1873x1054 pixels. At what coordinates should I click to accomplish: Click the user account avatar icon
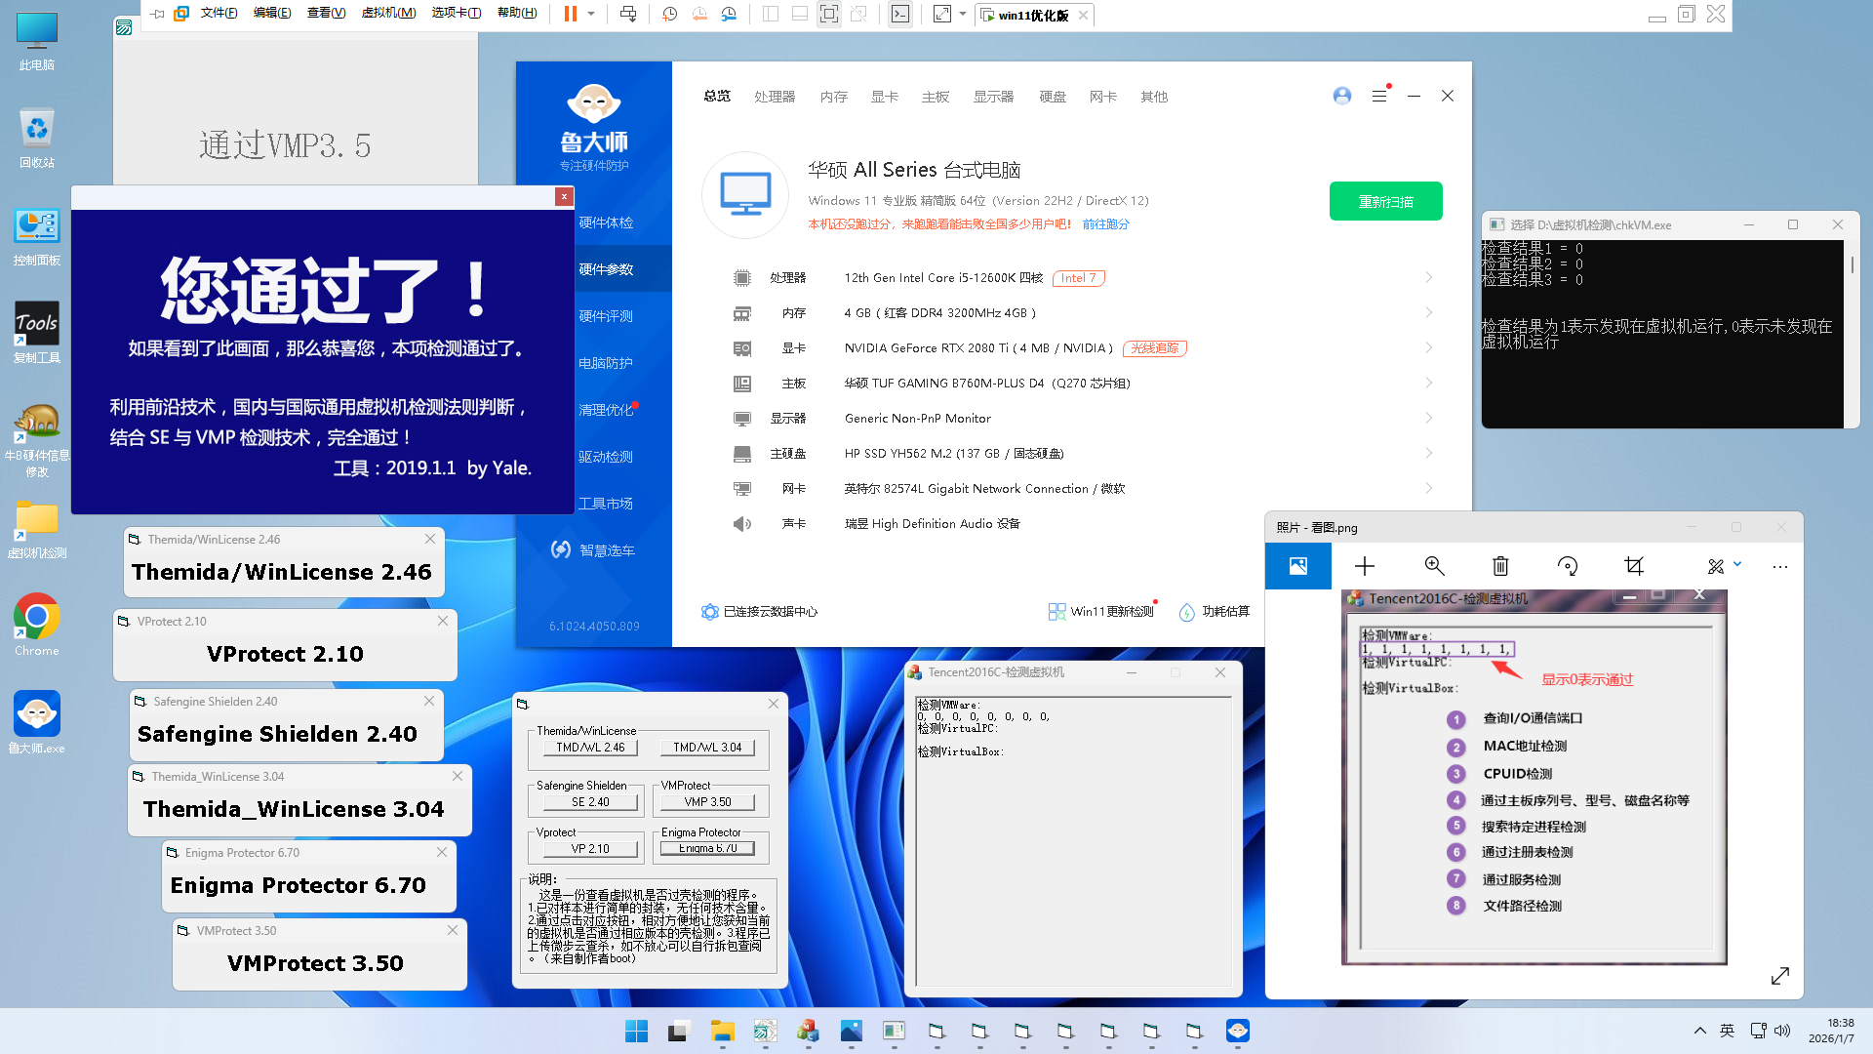click(x=1342, y=96)
